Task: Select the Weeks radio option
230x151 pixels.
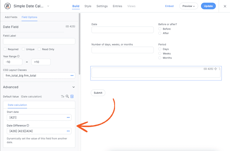Action: coord(160,53)
